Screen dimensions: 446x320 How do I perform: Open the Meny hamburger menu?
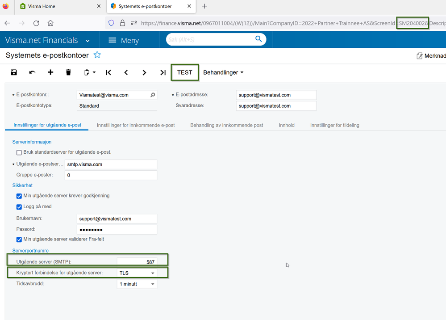(124, 40)
